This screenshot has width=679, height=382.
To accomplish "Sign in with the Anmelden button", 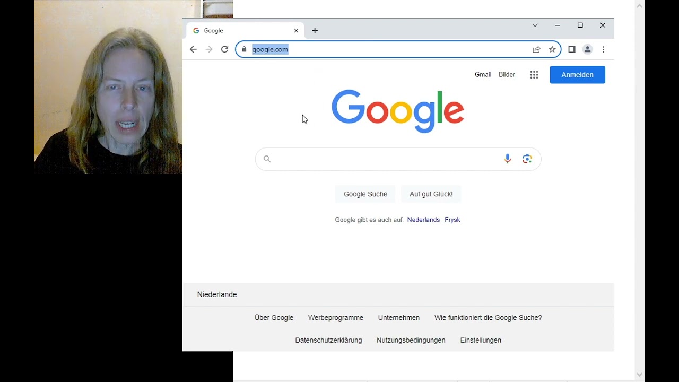I will click(x=577, y=75).
